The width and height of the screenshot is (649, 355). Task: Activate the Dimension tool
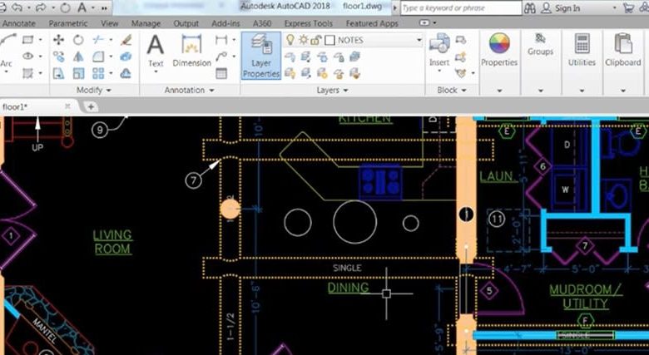191,50
